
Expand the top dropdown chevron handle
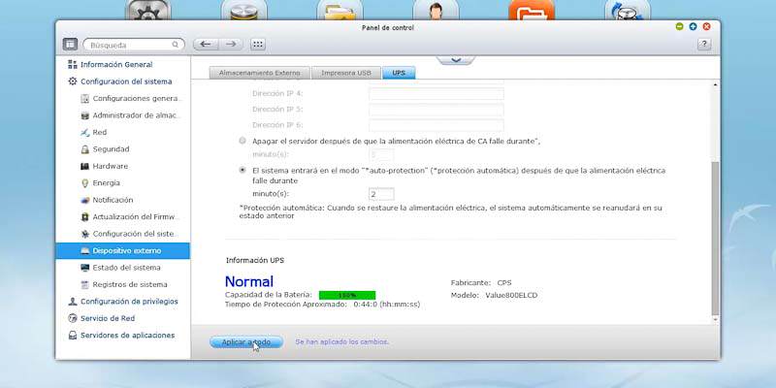tap(456, 59)
